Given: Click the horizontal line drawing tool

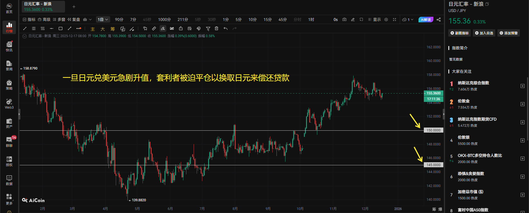Looking at the screenshot, I should 52,28.
